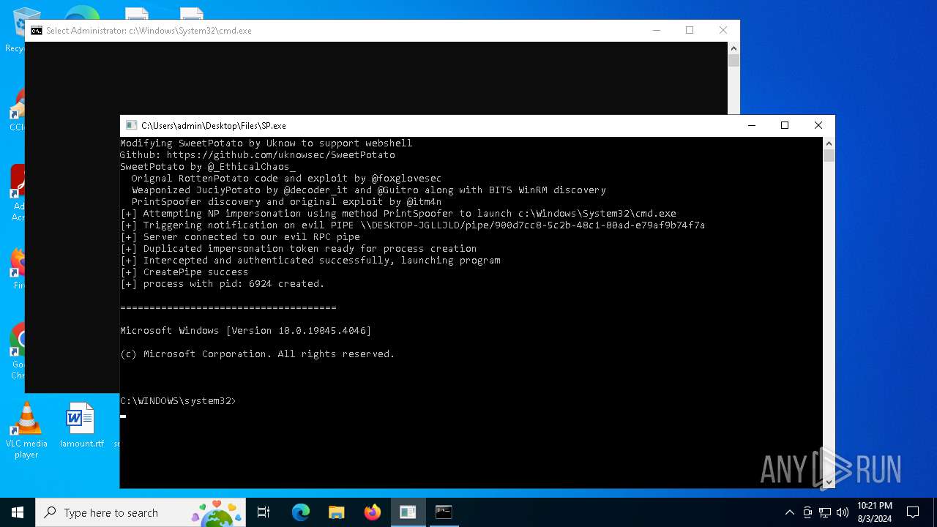Select the Google Chrome desktop shortcut

(18, 351)
